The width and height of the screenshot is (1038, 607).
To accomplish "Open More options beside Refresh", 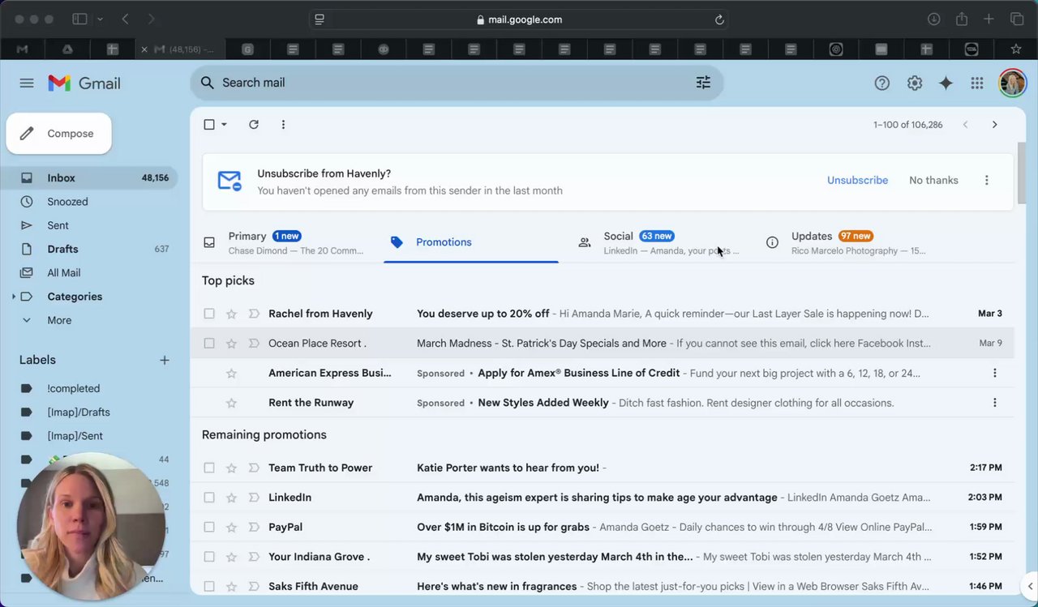I will click(x=283, y=125).
